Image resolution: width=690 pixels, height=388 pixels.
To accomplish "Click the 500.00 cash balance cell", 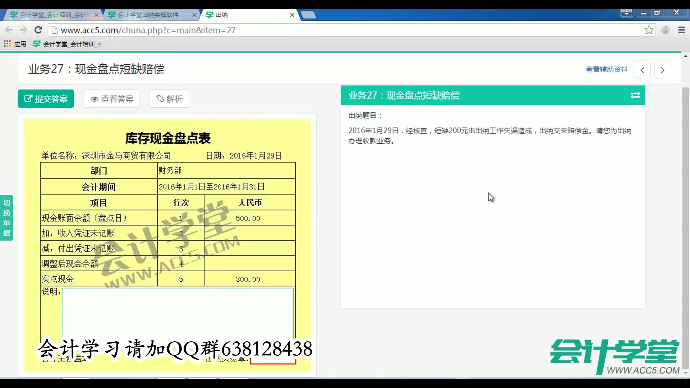I will tap(250, 218).
